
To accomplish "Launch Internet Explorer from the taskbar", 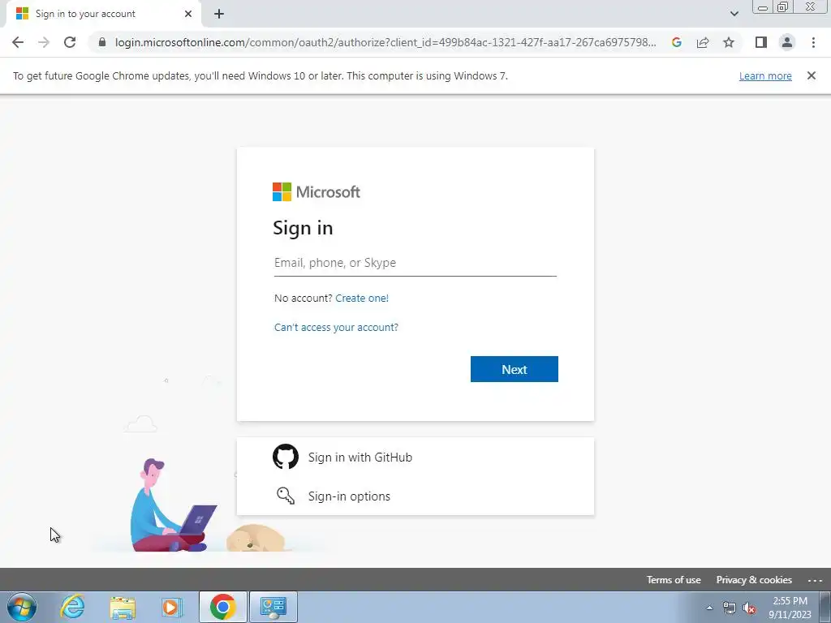I will [x=72, y=607].
